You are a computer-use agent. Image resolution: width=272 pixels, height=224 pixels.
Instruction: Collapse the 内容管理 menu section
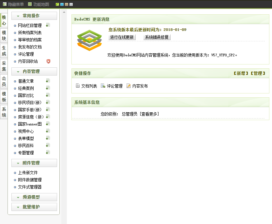[34, 72]
